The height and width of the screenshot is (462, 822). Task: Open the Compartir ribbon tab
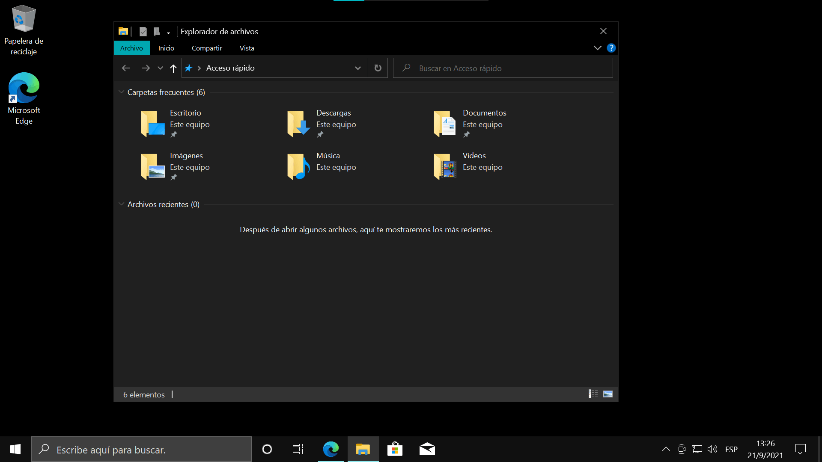(x=207, y=48)
